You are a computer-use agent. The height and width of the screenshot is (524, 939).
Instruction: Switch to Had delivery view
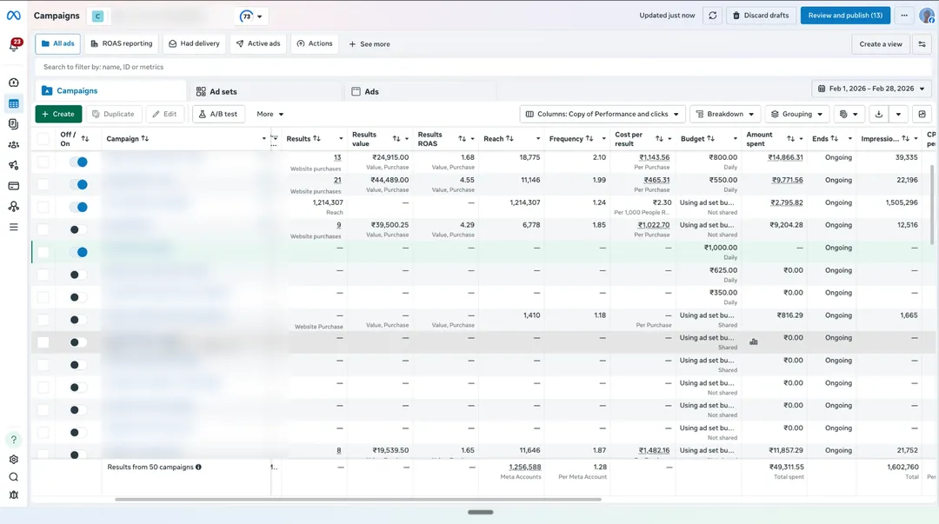pyautogui.click(x=194, y=43)
